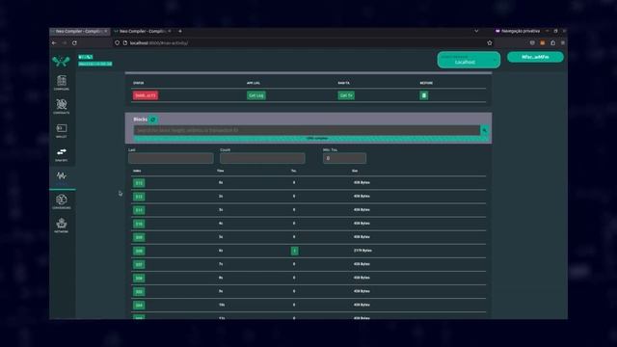Open the block index in the 9s row
The width and height of the screenshot is (617, 347).
coord(139,291)
